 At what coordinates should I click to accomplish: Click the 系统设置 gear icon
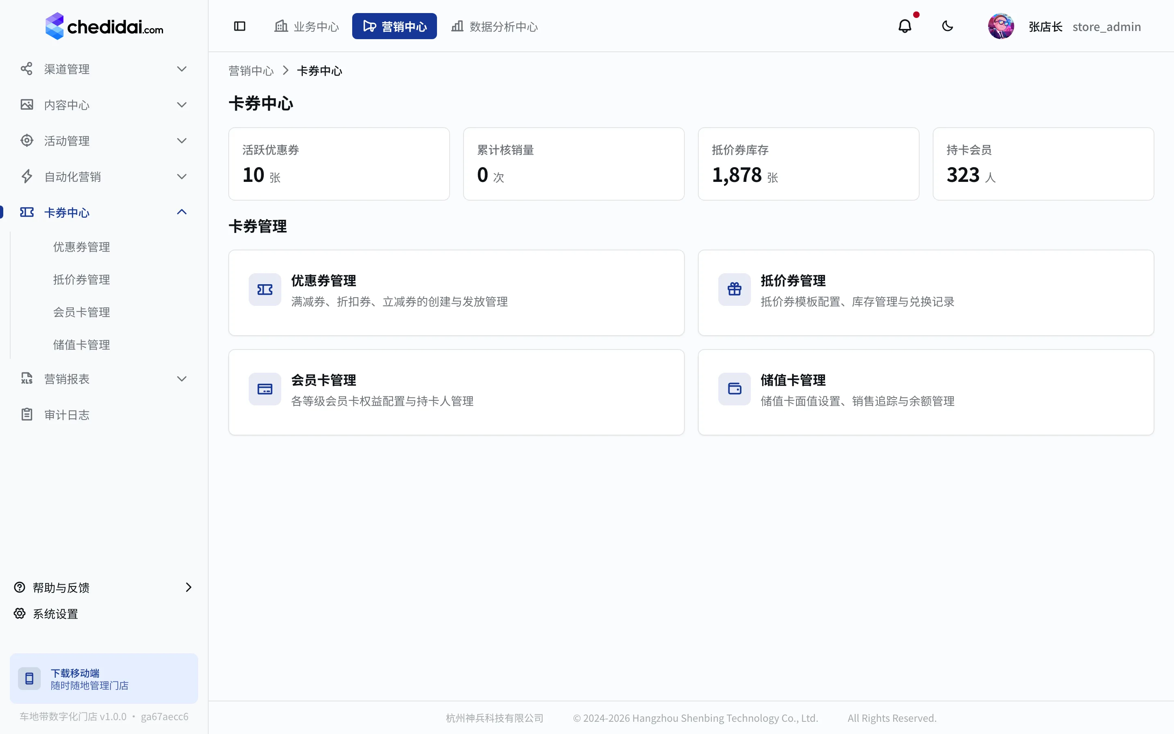(20, 614)
